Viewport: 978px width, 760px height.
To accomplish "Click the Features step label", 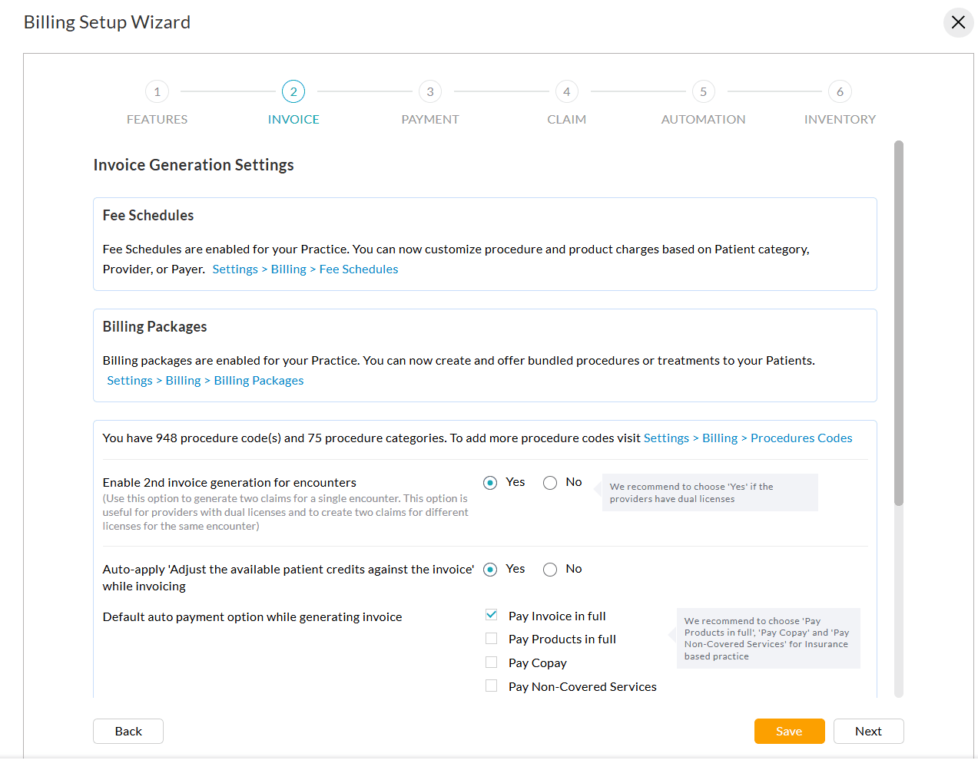I will point(157,119).
